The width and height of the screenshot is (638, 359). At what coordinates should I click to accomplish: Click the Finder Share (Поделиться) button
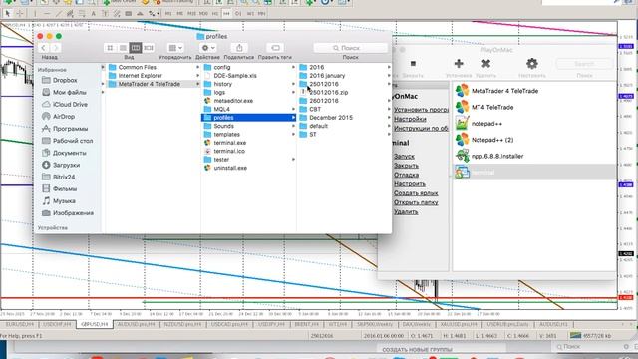click(x=239, y=48)
